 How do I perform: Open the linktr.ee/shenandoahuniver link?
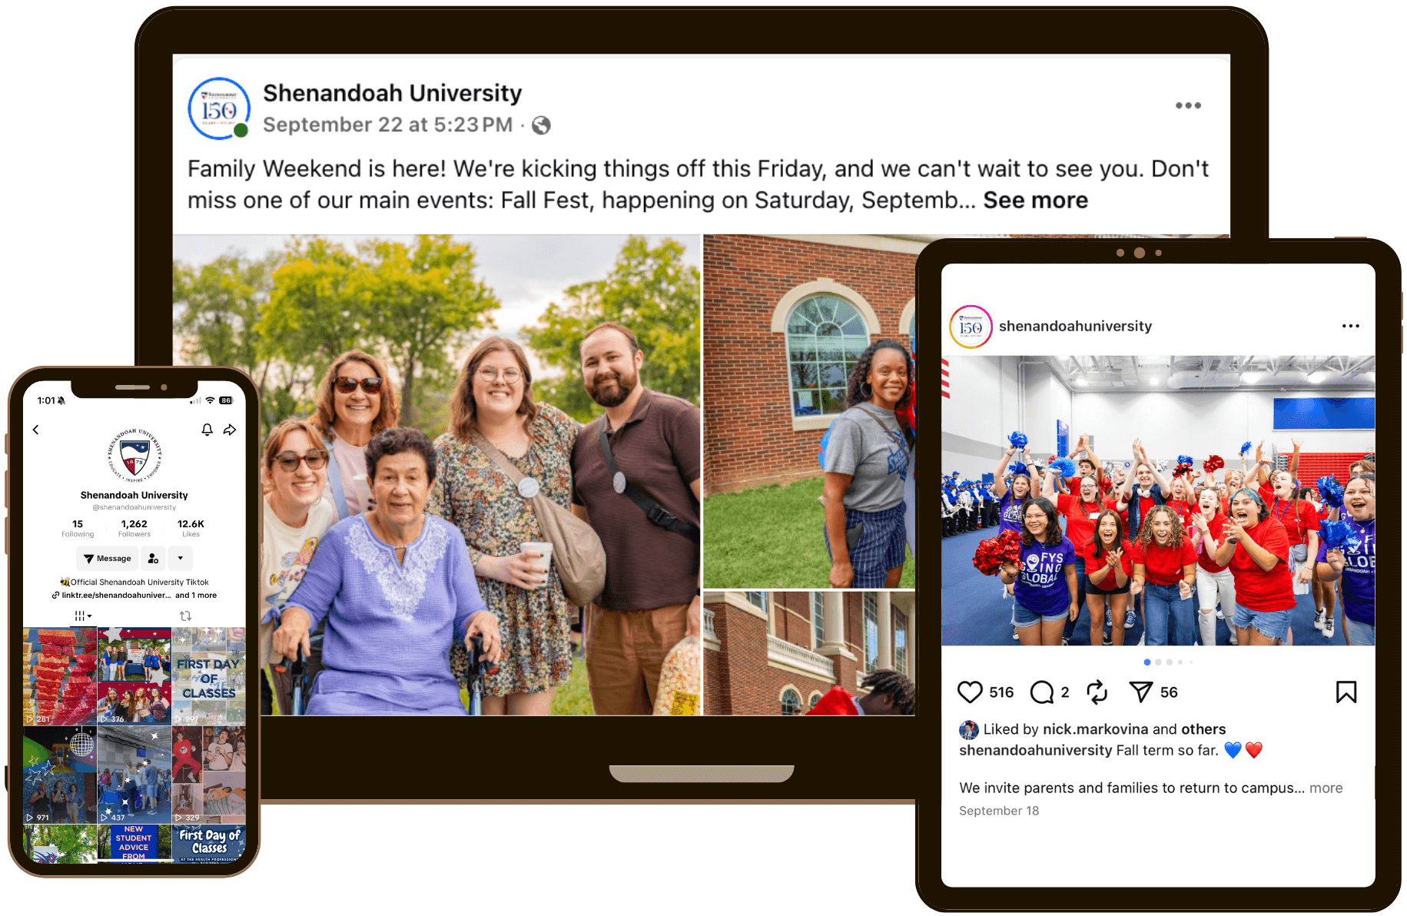pos(111,596)
